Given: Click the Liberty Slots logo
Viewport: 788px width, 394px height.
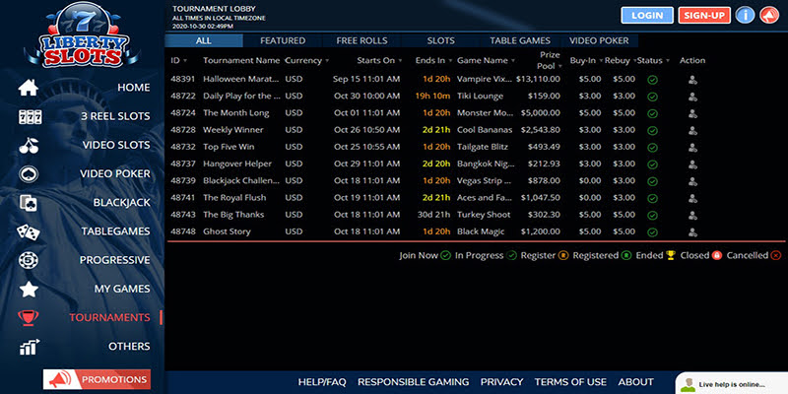Looking at the screenshot, I should [82, 35].
